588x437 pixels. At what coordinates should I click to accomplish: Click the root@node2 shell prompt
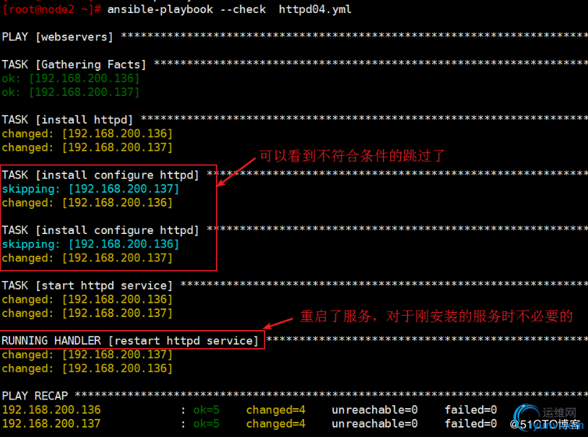[51, 9]
